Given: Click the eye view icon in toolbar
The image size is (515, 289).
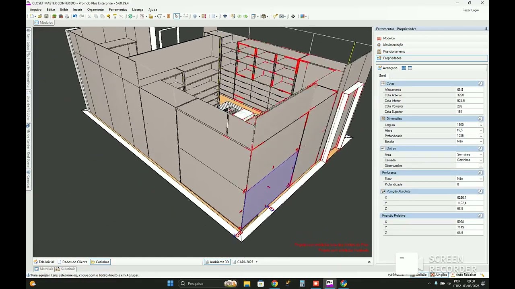Looking at the screenshot, I should click(x=225, y=16).
